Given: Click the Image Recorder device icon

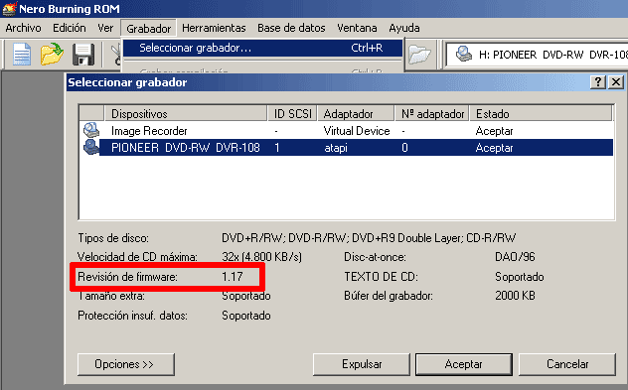Looking at the screenshot, I should click(91, 130).
